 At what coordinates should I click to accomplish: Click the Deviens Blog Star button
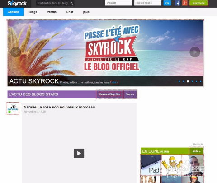pos(110,94)
